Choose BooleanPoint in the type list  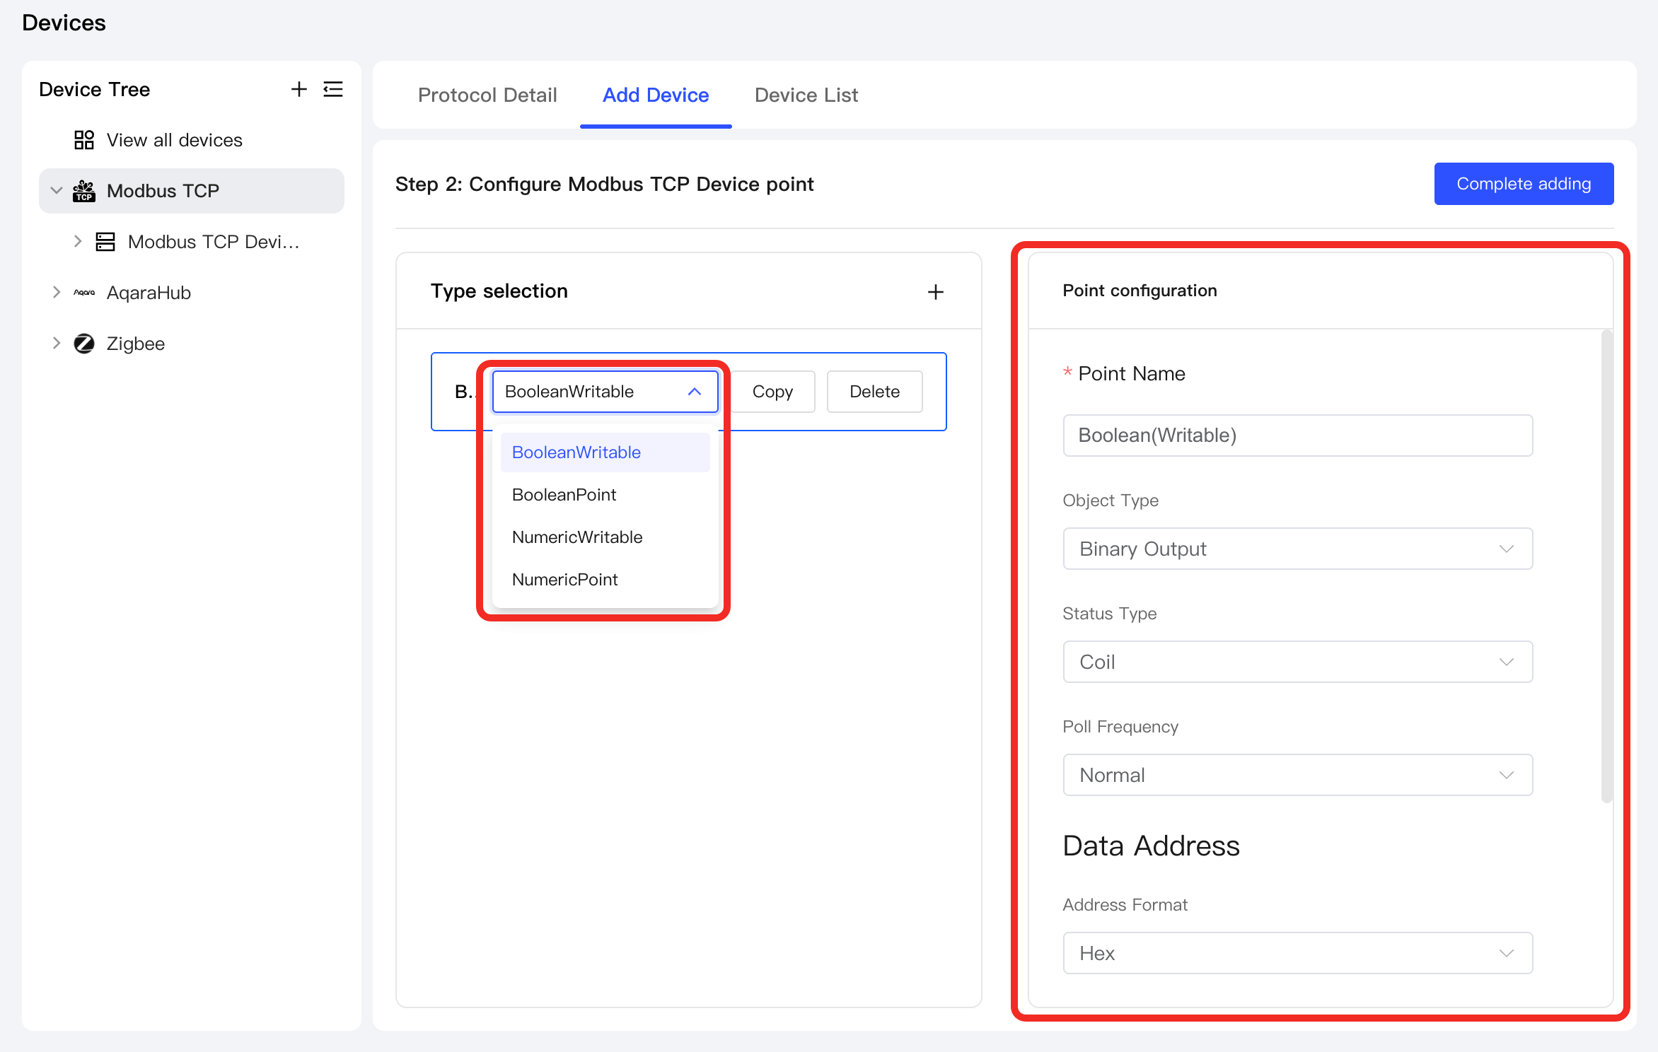pyautogui.click(x=605, y=495)
